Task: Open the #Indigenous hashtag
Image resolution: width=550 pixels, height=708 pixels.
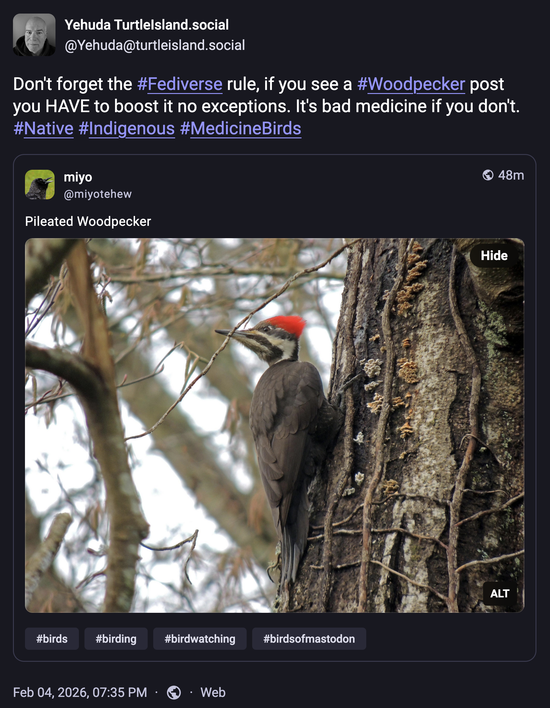Action: click(x=127, y=128)
